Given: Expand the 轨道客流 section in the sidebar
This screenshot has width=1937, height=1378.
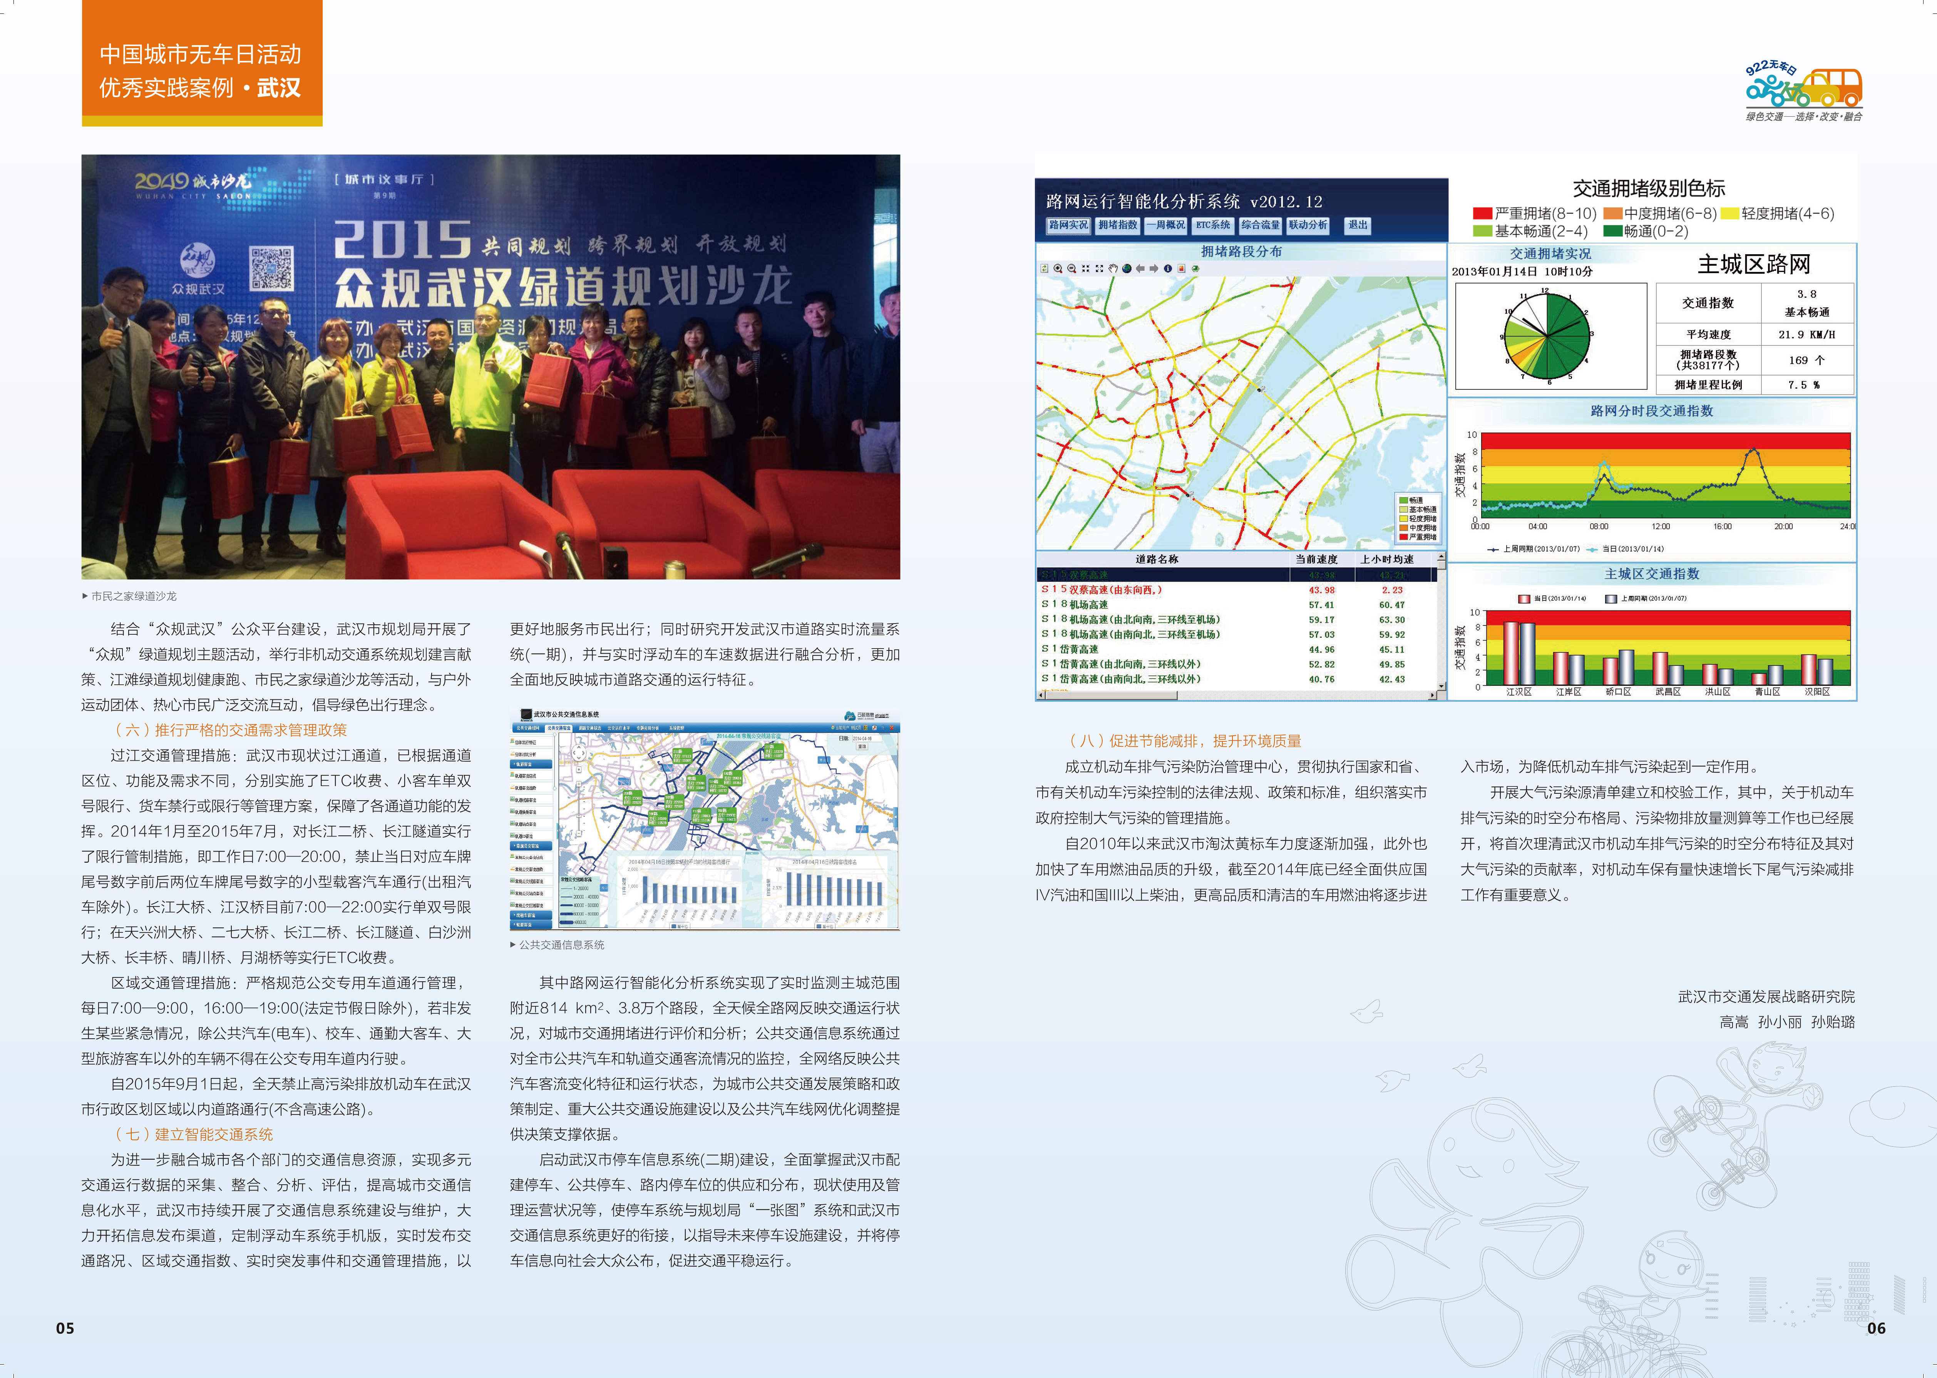Looking at the screenshot, I should [531, 764].
